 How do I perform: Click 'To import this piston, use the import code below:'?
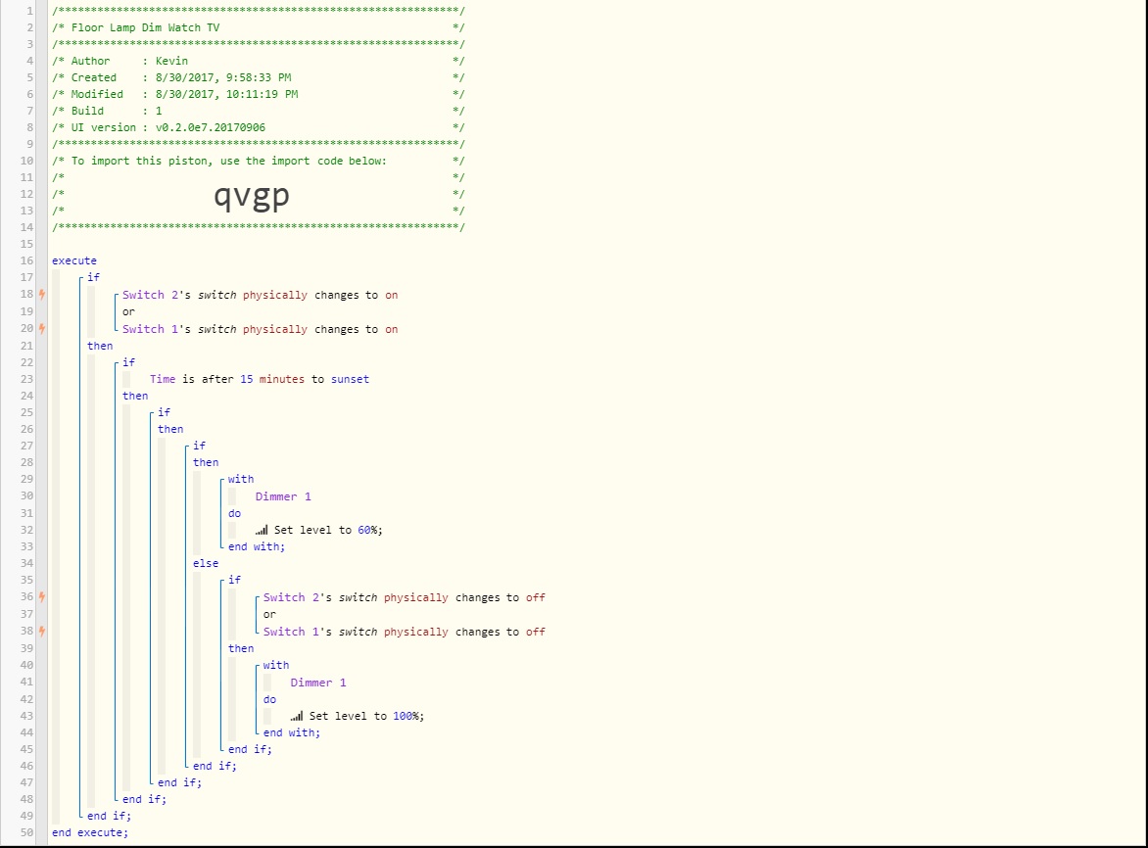coord(228,161)
